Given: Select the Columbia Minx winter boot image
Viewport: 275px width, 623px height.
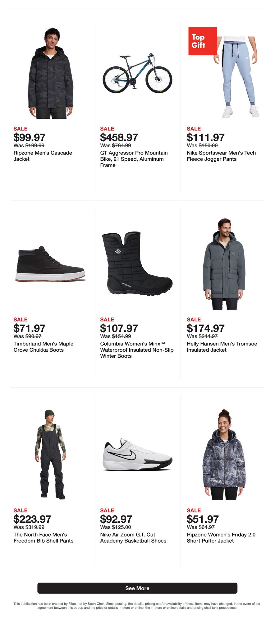Looking at the screenshot, I should (x=137, y=264).
